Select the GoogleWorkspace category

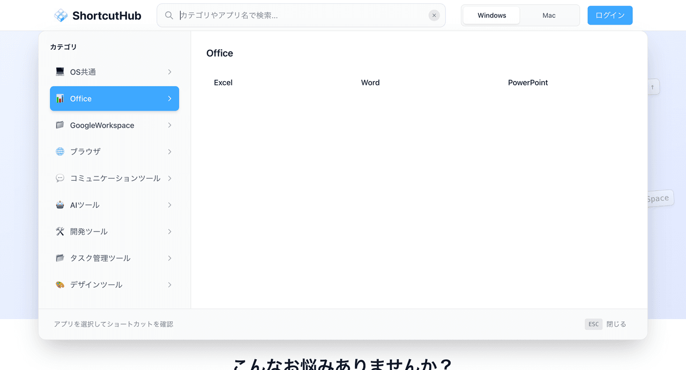114,125
